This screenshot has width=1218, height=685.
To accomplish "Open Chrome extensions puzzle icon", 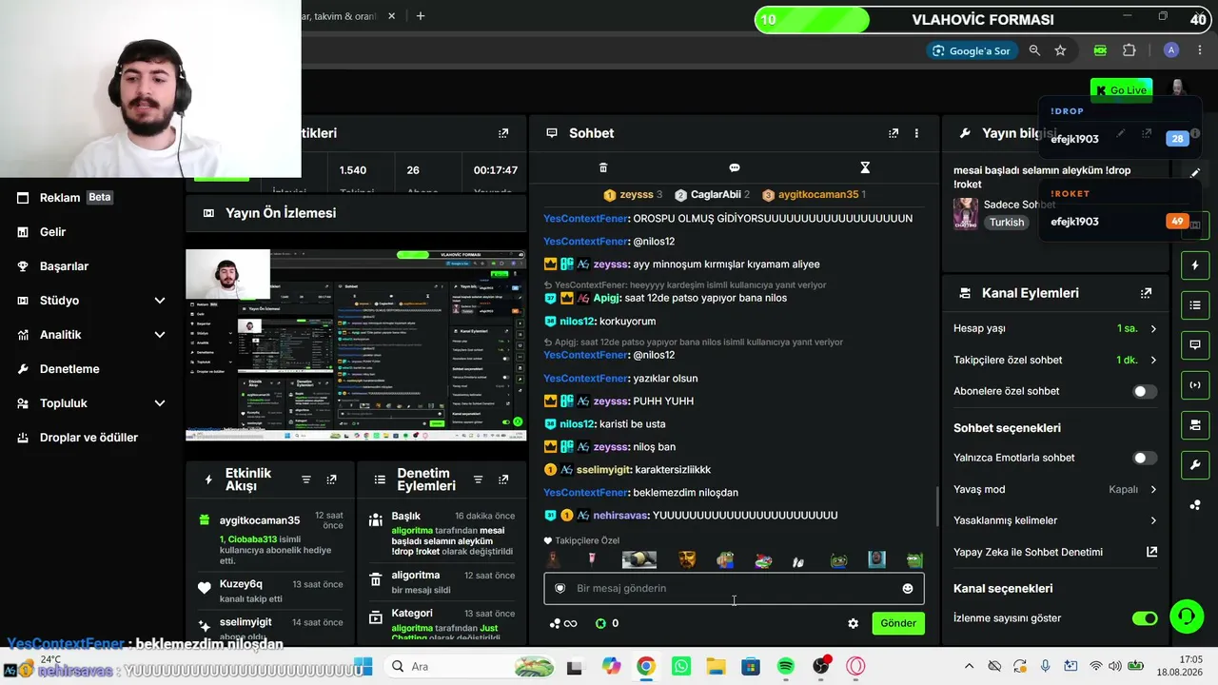I will point(1130,50).
